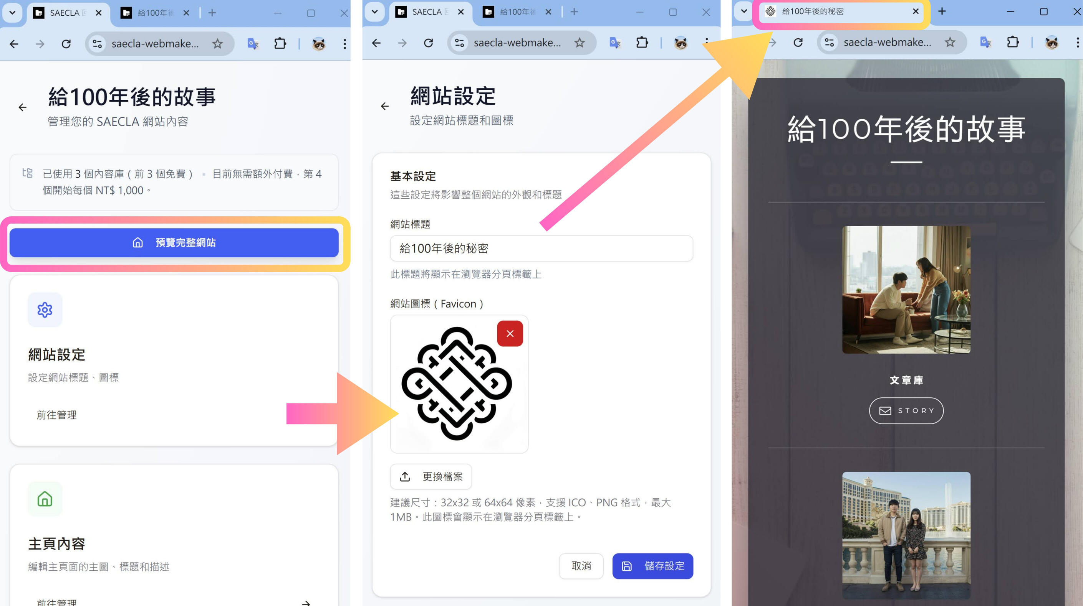Image resolution: width=1083 pixels, height=606 pixels.
Task: Click the replace file upload button
Action: 431,476
